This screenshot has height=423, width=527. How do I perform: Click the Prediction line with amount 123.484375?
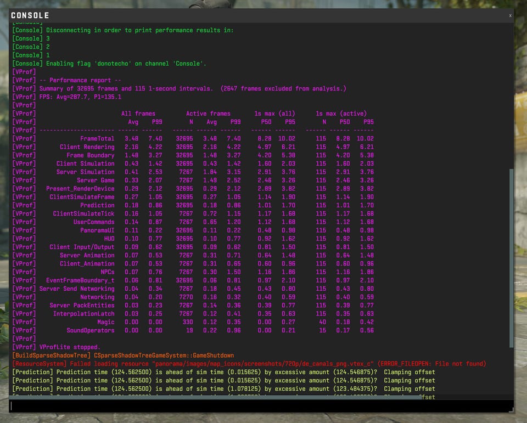pyautogui.click(x=223, y=389)
